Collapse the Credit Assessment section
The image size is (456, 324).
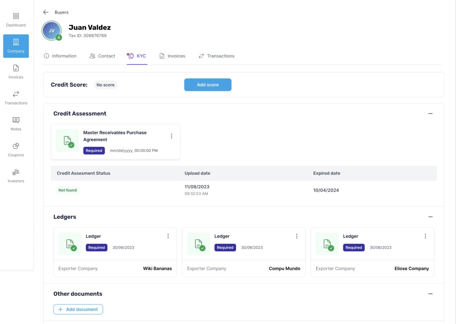430,113
